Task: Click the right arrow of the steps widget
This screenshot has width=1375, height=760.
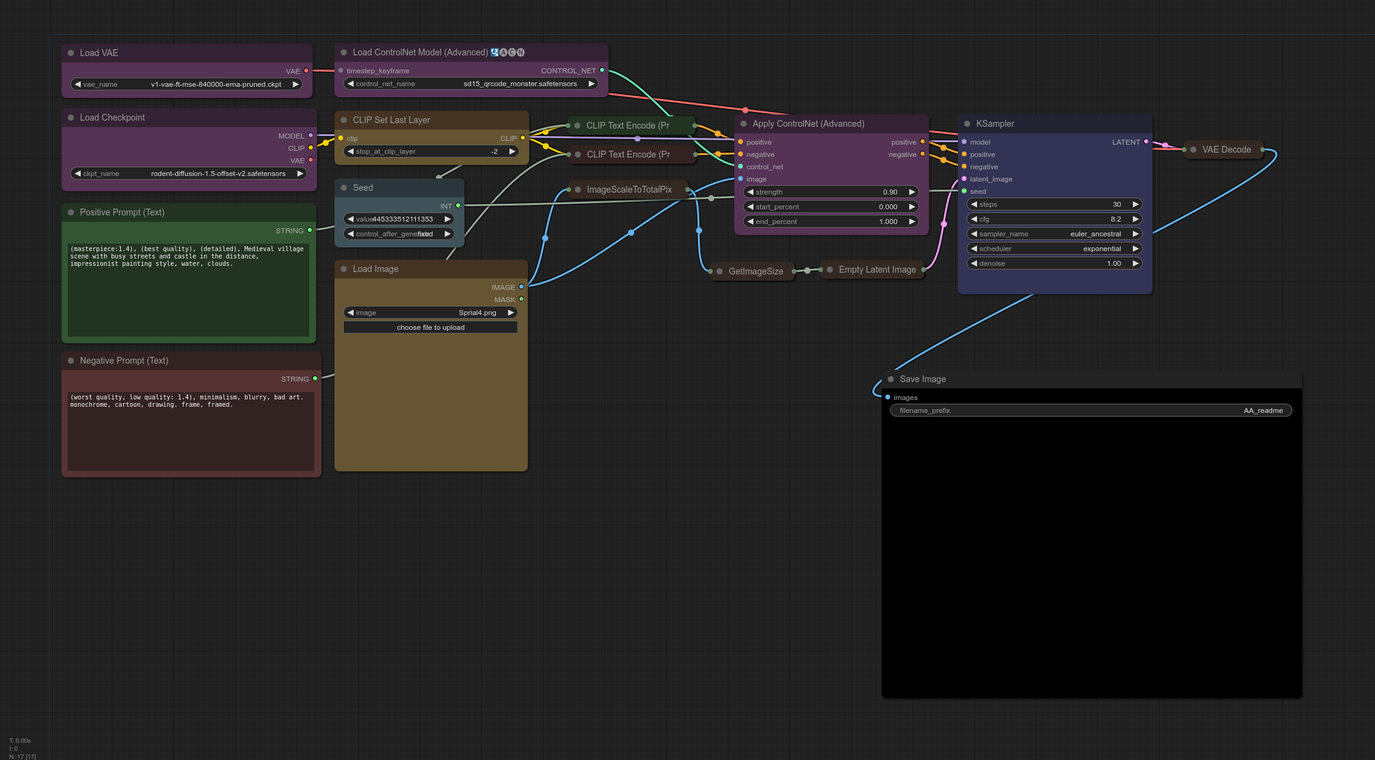Action: (1135, 204)
